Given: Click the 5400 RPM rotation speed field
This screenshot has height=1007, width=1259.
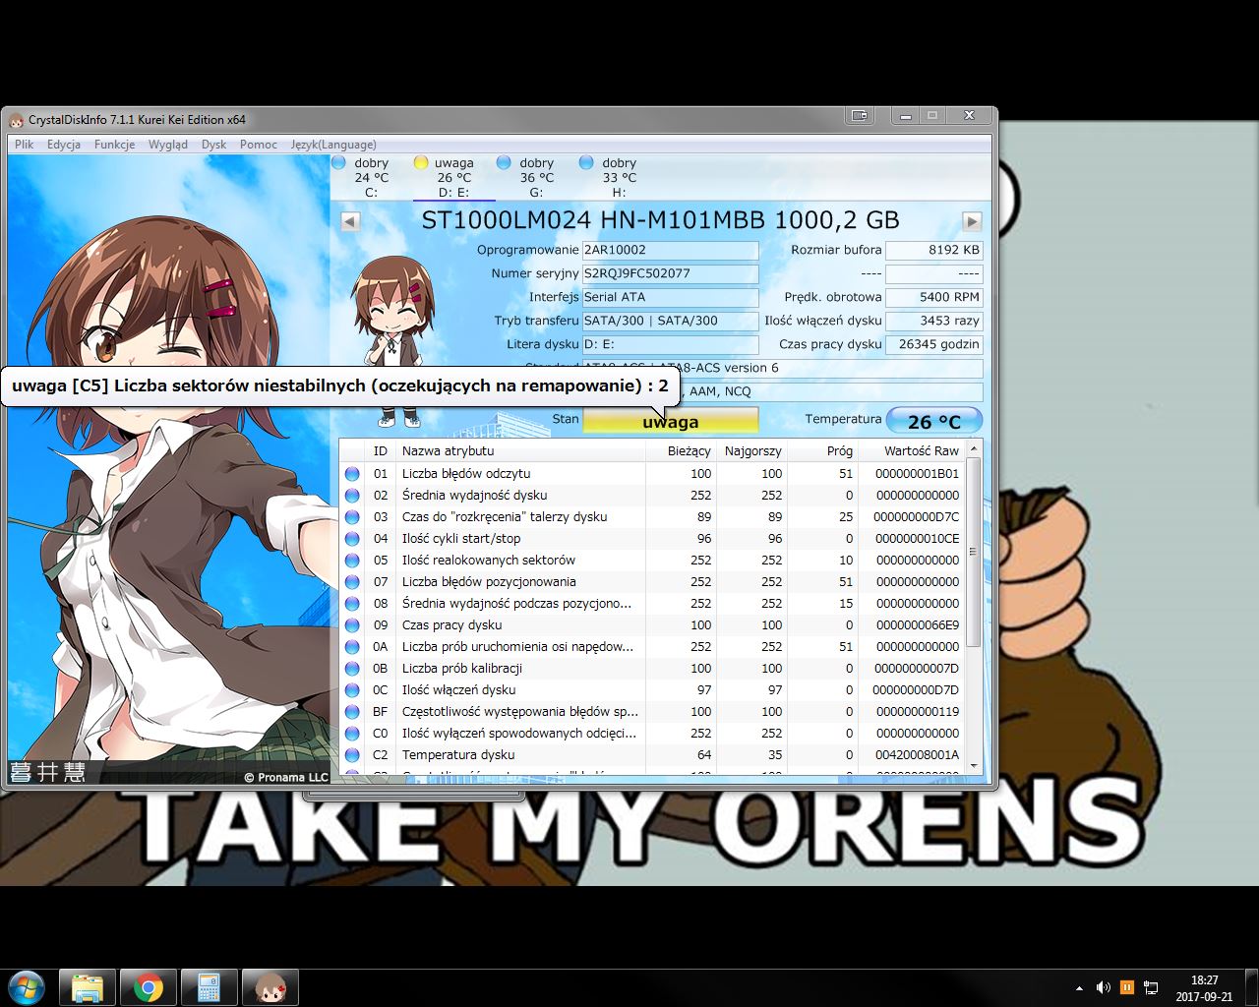Looking at the screenshot, I should click(x=933, y=297).
